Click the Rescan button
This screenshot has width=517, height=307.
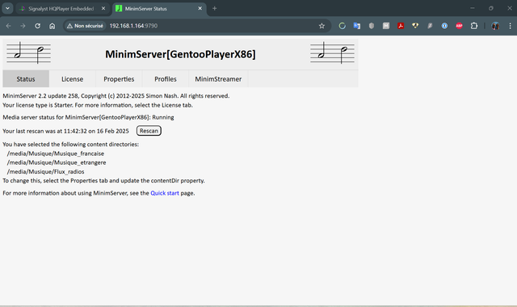pyautogui.click(x=149, y=131)
